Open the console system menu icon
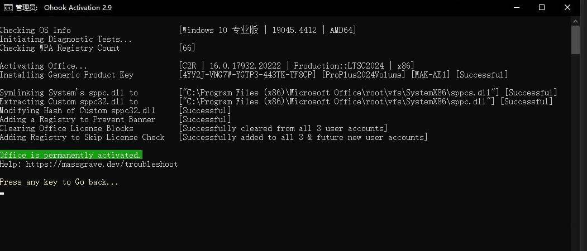587x251 pixels. click(8, 7)
